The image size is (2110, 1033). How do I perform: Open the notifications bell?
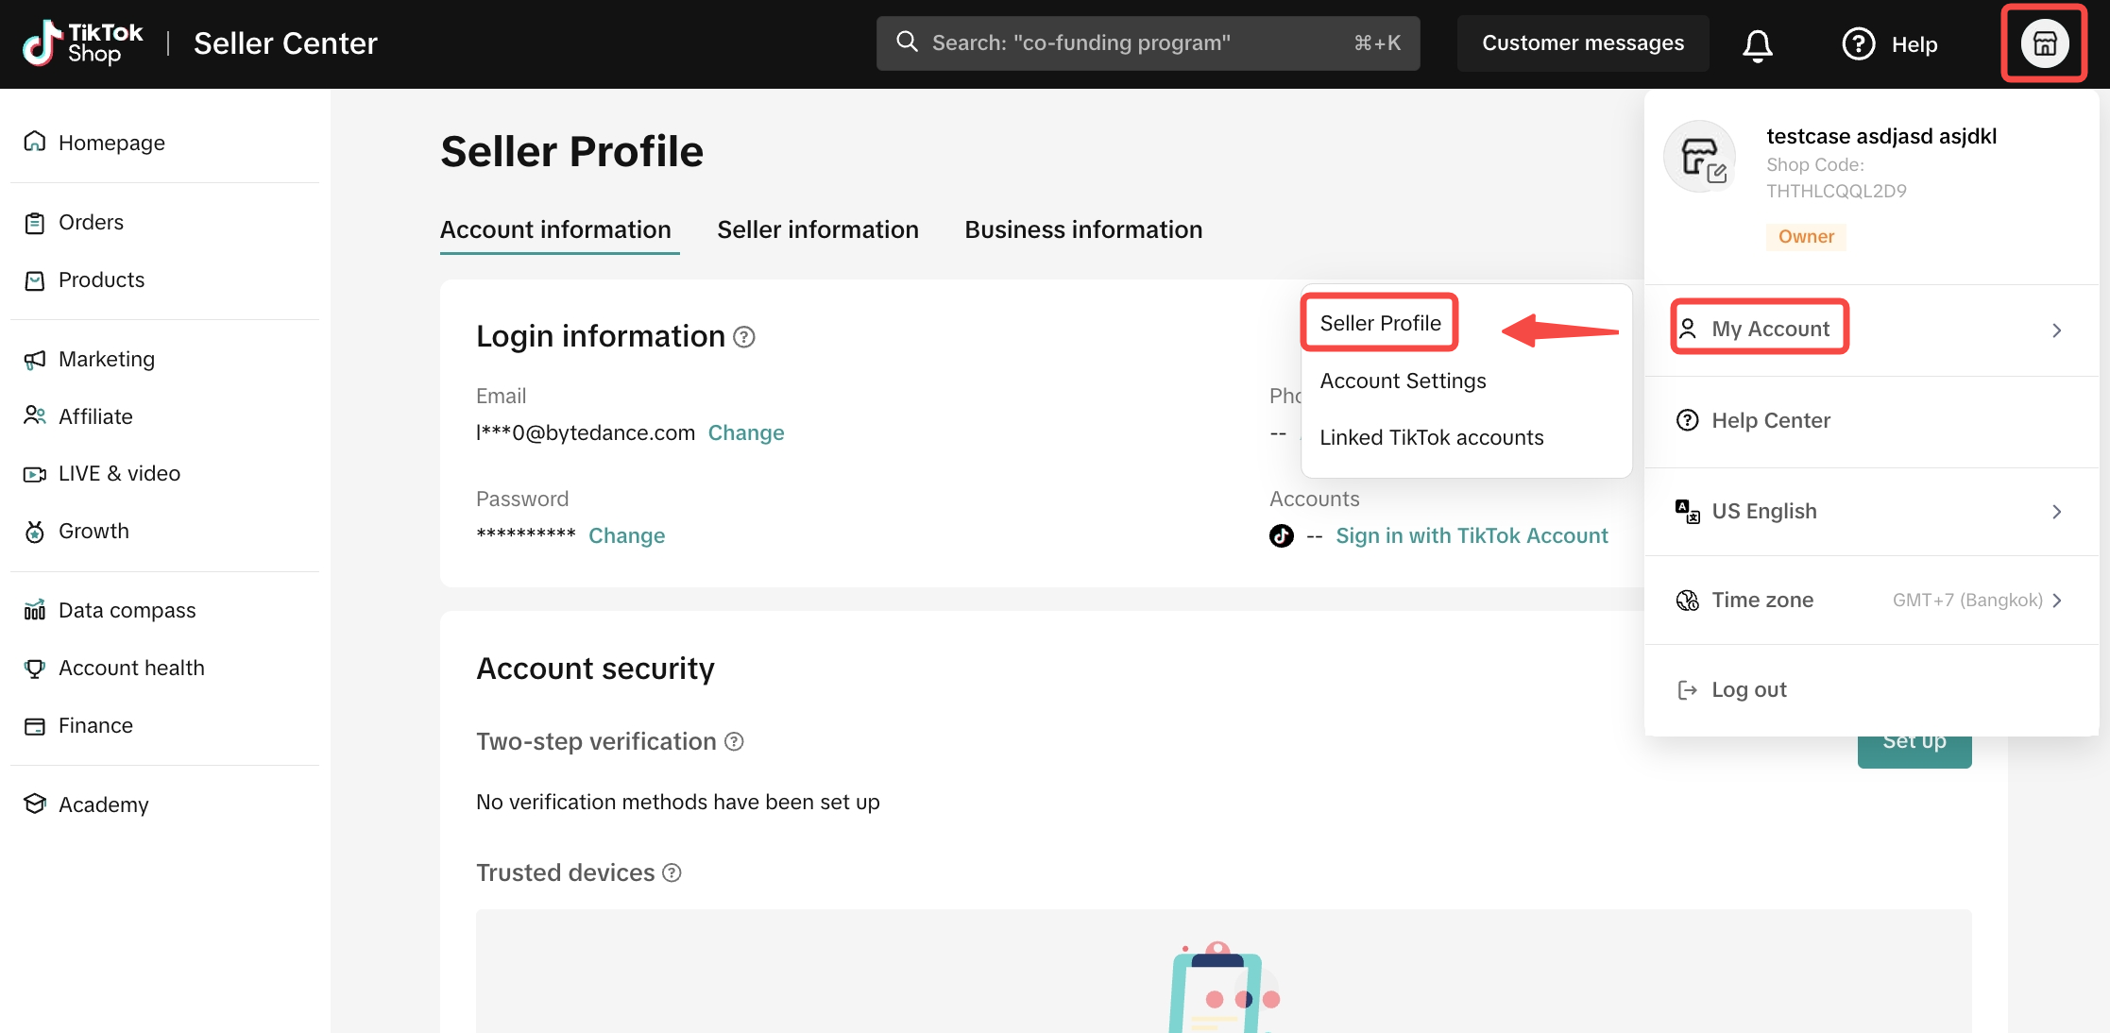click(1757, 44)
